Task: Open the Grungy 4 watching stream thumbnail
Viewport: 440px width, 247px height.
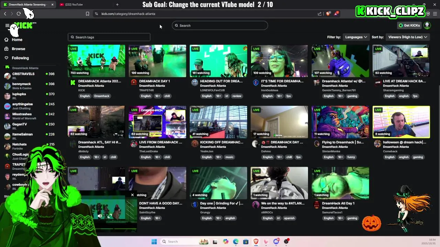Action: click(218, 183)
